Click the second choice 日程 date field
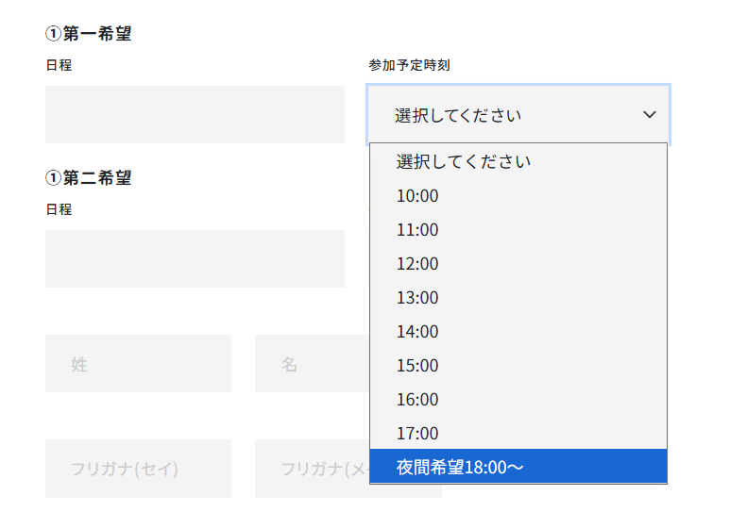 pyautogui.click(x=195, y=258)
